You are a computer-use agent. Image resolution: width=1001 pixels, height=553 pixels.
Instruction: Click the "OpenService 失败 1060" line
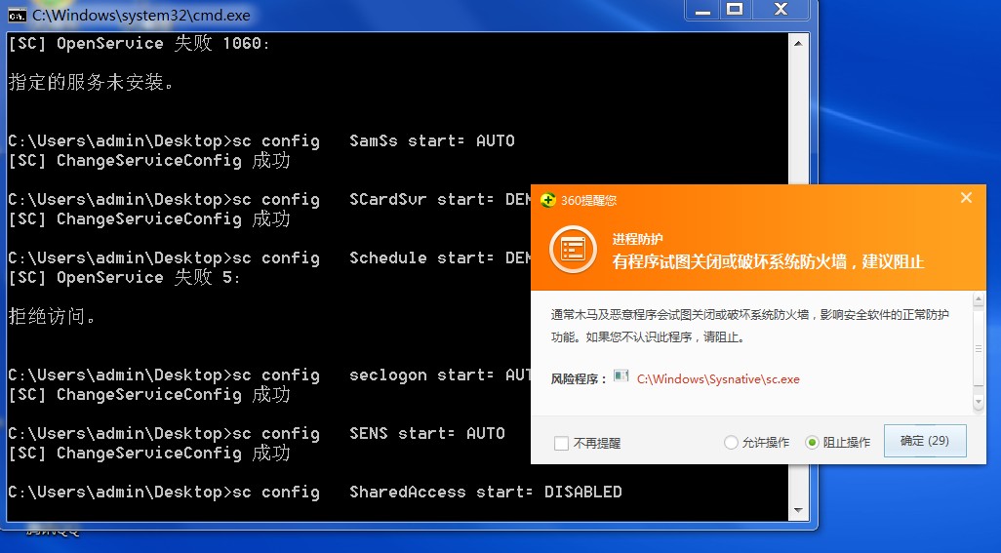point(139,43)
